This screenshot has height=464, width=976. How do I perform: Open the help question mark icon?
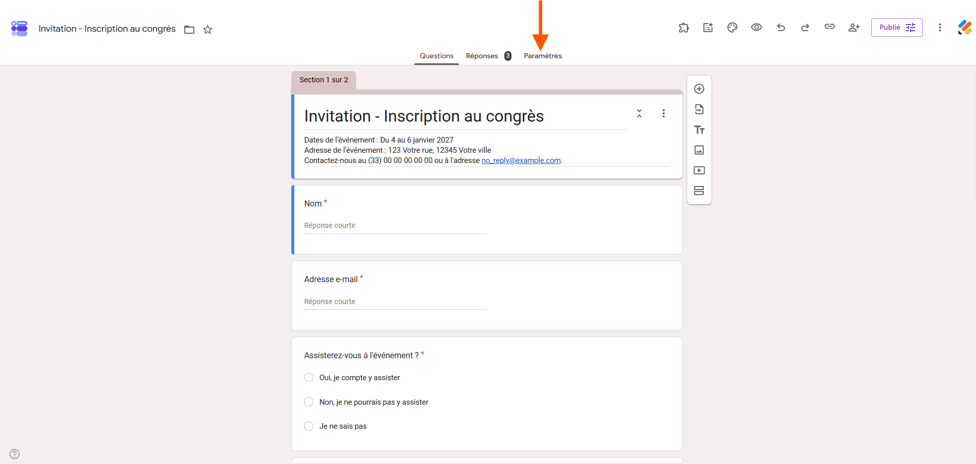tap(15, 454)
